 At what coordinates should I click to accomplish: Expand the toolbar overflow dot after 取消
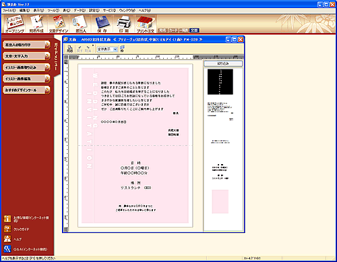(93, 45)
